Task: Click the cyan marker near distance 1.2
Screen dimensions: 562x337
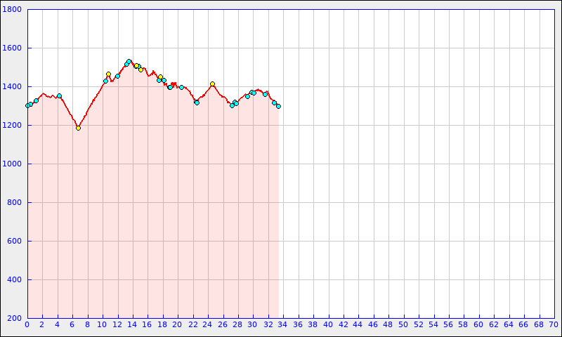Action: pos(36,100)
